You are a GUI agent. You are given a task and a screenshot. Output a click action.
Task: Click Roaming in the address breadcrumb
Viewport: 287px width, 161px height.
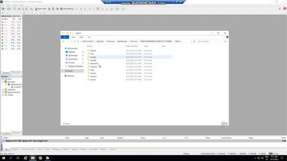tap(110, 42)
